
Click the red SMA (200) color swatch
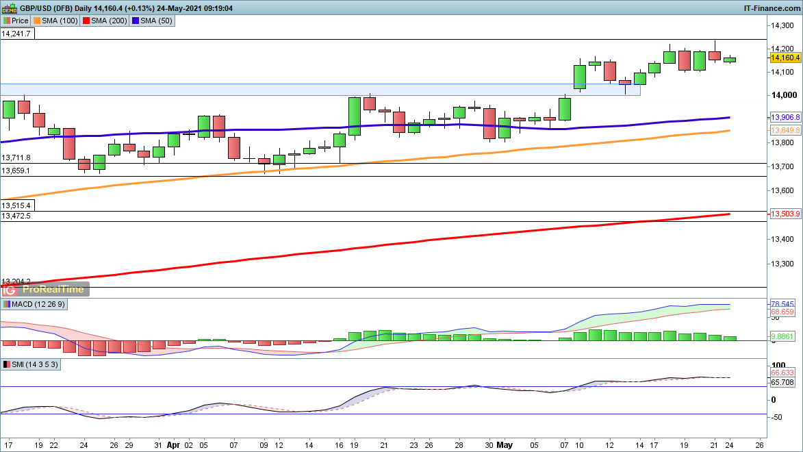pyautogui.click(x=86, y=21)
